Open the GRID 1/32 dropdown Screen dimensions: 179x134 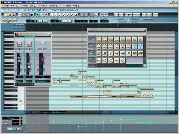click(x=35, y=21)
